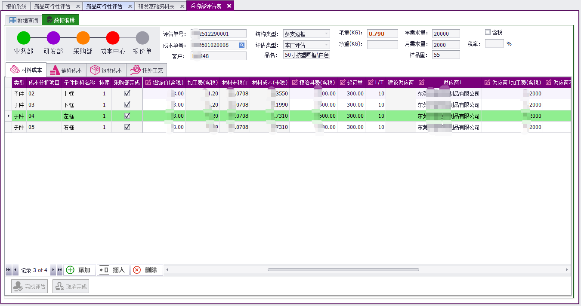The height and width of the screenshot is (306, 581).
Task: Open the 数据查询 tab
Action: (x=24, y=20)
